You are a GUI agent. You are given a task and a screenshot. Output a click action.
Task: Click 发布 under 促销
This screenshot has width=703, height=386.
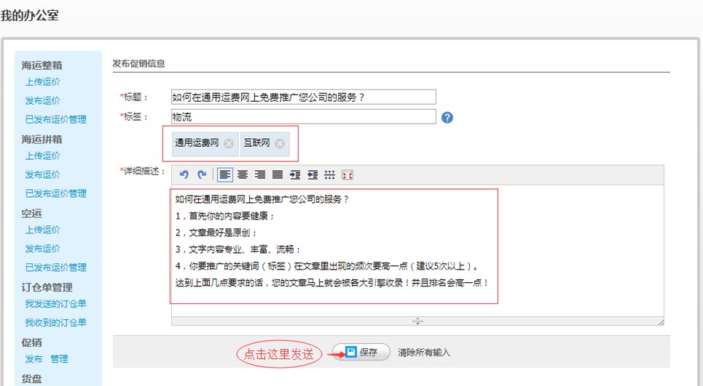click(34, 358)
